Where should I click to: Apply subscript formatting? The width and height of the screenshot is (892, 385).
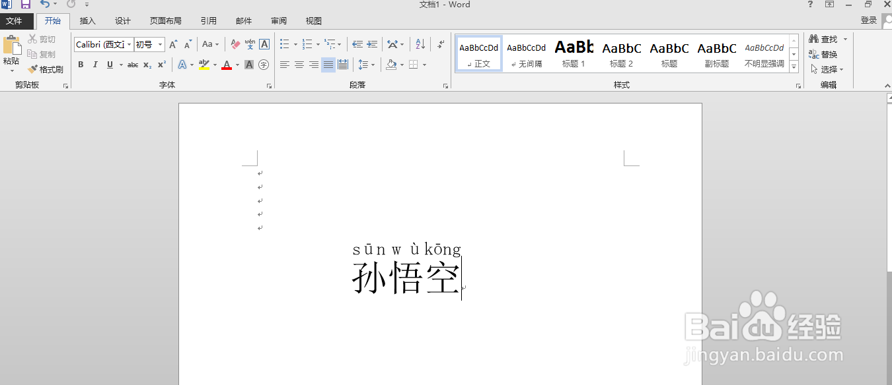(147, 65)
